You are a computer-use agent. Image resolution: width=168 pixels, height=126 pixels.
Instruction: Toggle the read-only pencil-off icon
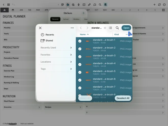(x=159, y=5)
